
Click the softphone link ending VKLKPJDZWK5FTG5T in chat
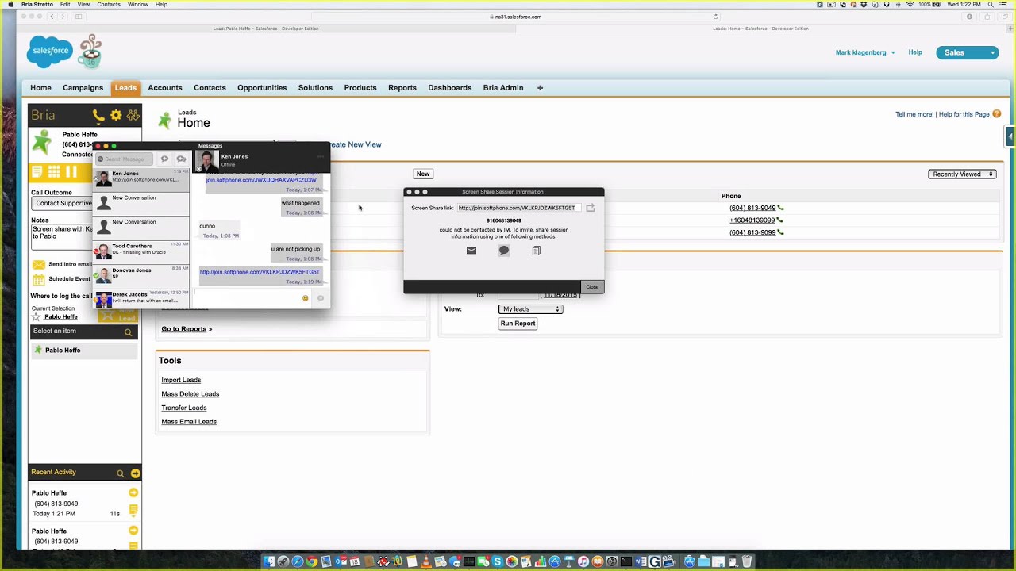pyautogui.click(x=260, y=272)
